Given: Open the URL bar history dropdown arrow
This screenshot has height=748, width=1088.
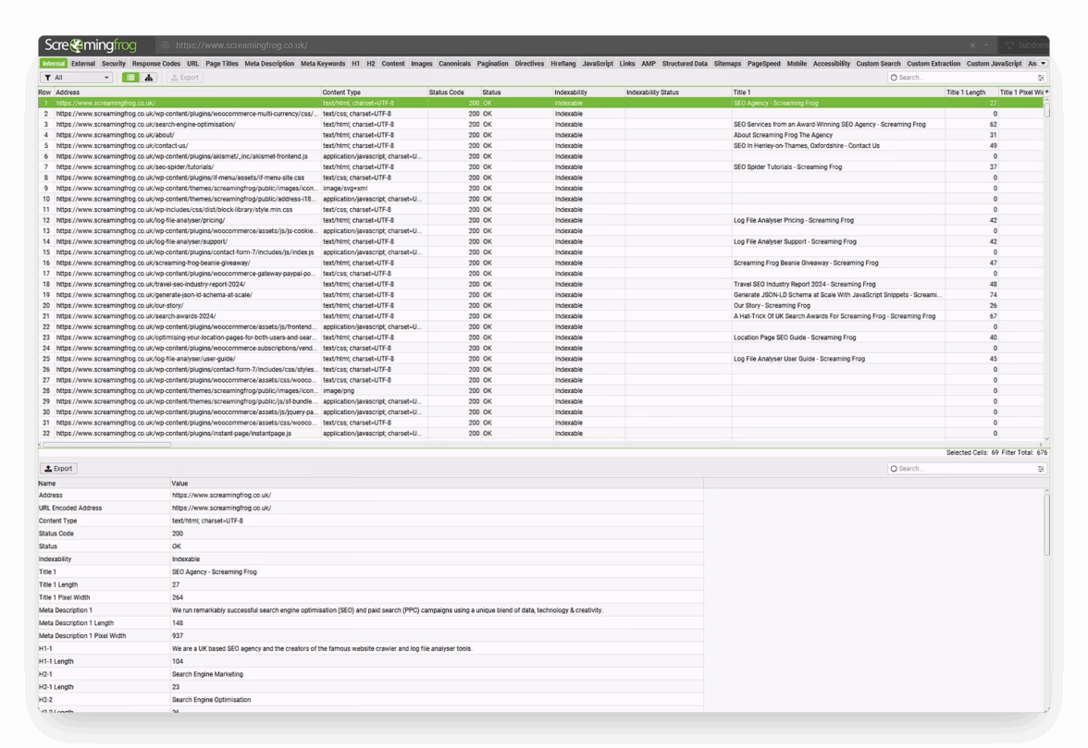Looking at the screenshot, I should [985, 45].
